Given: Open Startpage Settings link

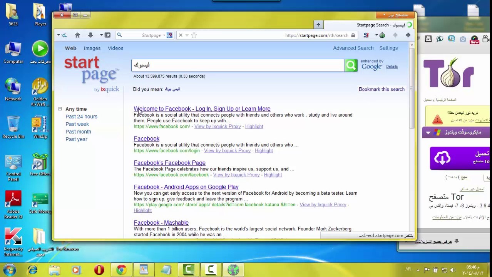Looking at the screenshot, I should (388, 48).
